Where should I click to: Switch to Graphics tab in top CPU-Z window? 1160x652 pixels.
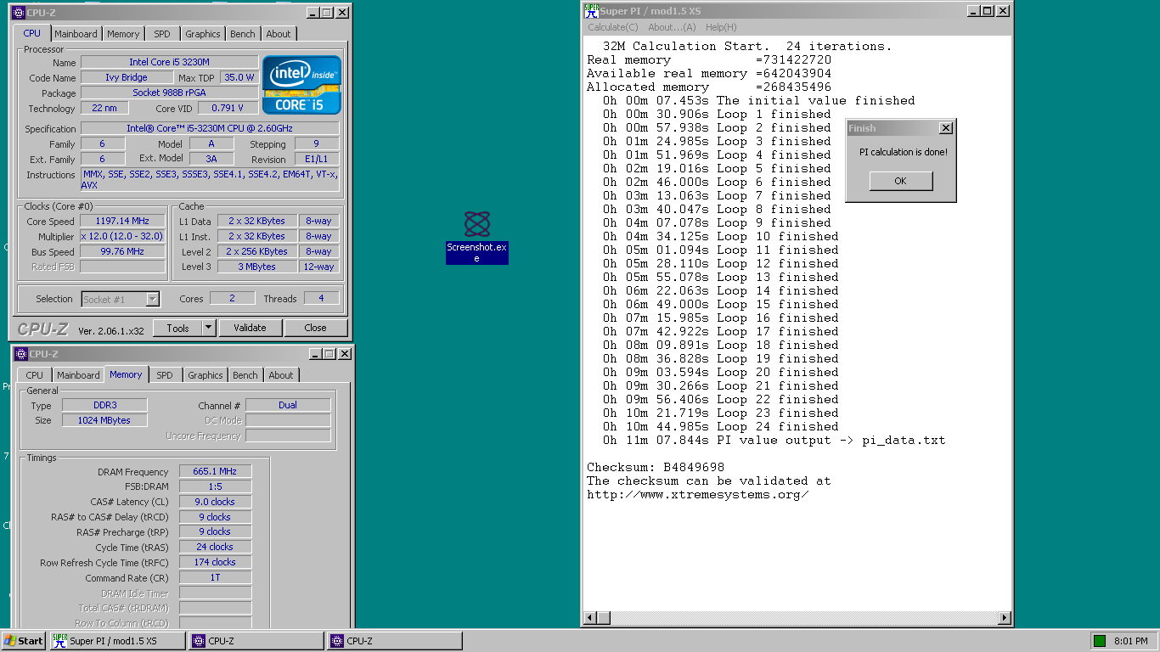pyautogui.click(x=203, y=34)
